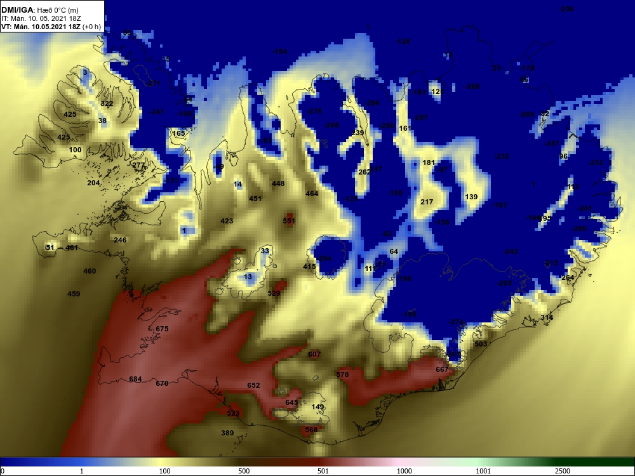
Task: Click the '139' height value
Action: coord(471,197)
